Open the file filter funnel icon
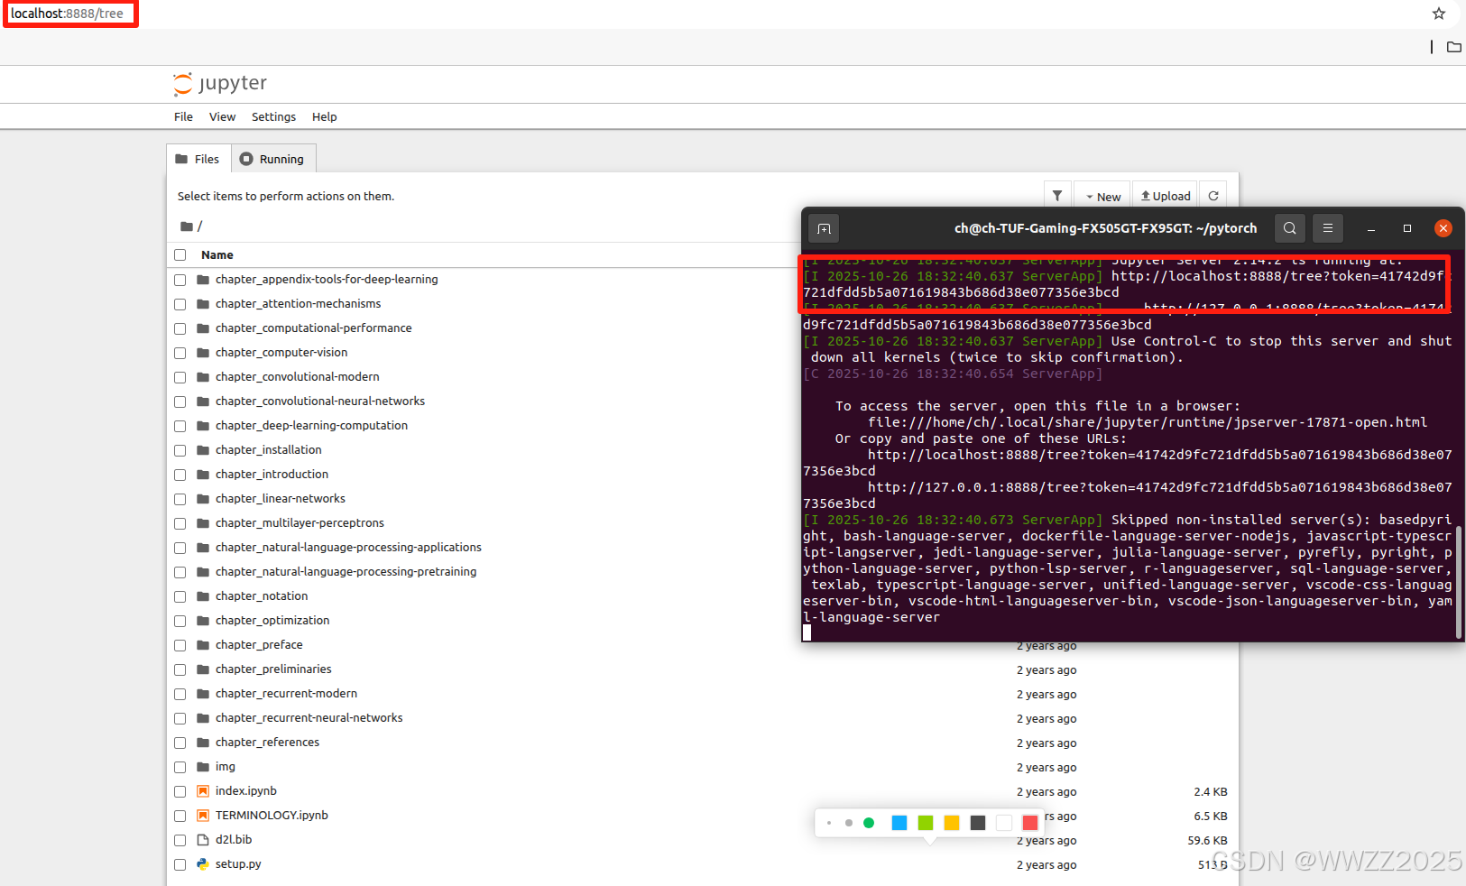1466x886 pixels. pyautogui.click(x=1057, y=196)
